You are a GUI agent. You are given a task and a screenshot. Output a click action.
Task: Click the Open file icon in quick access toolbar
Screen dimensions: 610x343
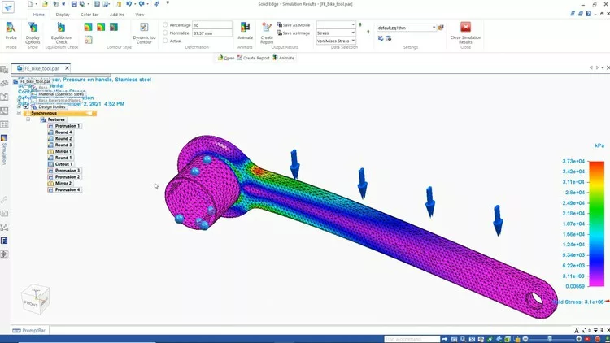pos(45,4)
